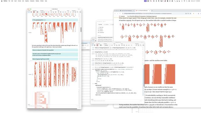Screen dimensions: 201x113
Task: Click the left notebook vertical scrollbar thumb
Action: 81,30
